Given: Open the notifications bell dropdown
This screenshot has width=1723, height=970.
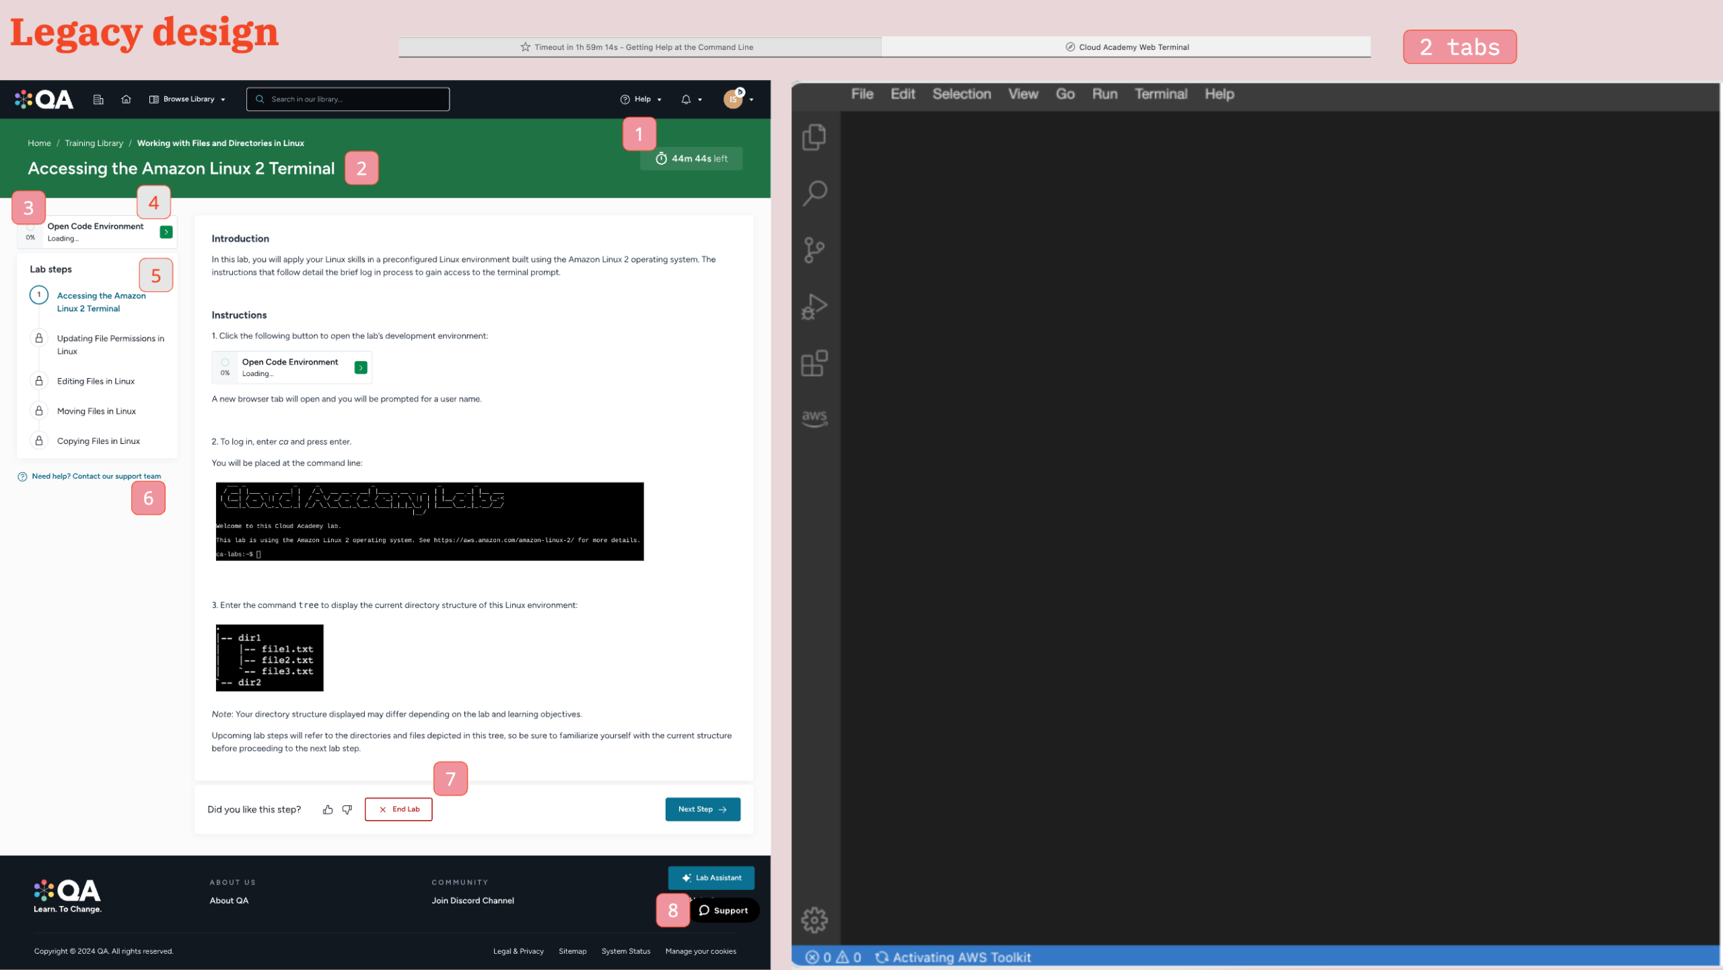Looking at the screenshot, I should (691, 100).
